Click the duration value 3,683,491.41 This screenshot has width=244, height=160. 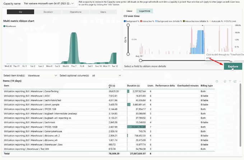coord(139,105)
